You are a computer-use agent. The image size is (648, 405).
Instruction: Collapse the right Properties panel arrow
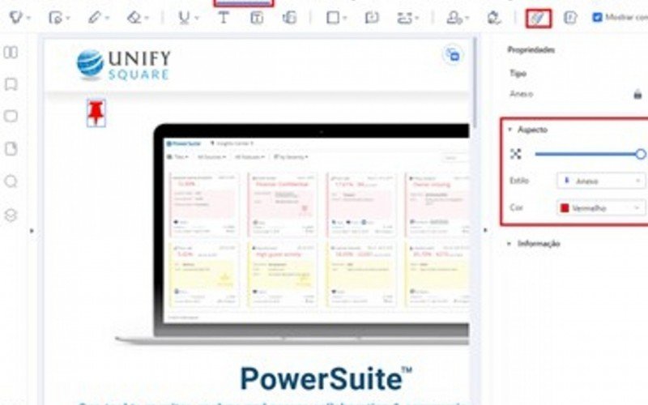click(x=485, y=230)
